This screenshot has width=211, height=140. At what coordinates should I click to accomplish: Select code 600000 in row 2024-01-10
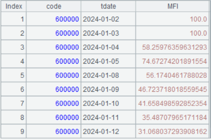(54, 103)
